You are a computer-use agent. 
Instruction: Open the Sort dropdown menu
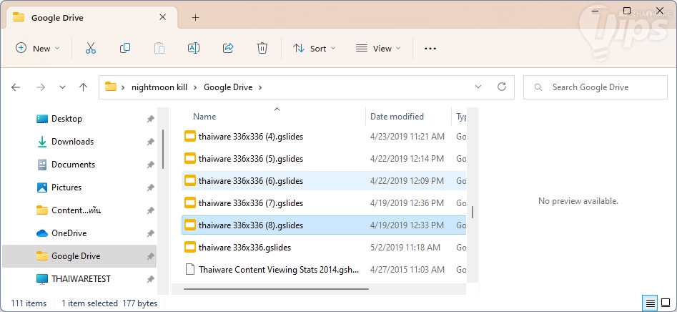[x=315, y=49]
